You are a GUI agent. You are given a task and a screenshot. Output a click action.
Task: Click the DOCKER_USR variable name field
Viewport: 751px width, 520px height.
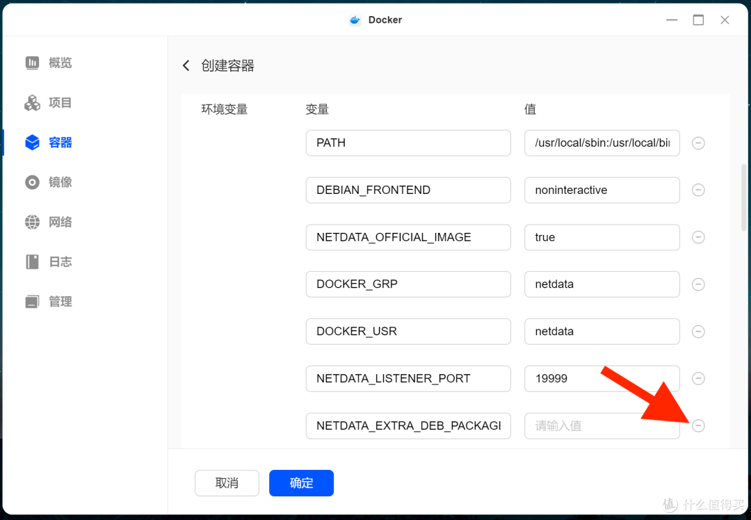click(x=408, y=332)
